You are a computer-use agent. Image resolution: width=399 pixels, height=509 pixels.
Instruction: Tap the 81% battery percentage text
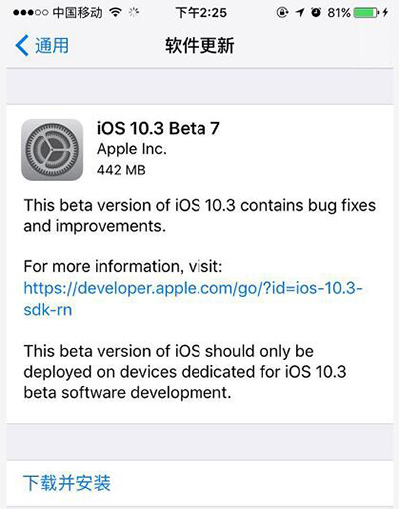(339, 13)
